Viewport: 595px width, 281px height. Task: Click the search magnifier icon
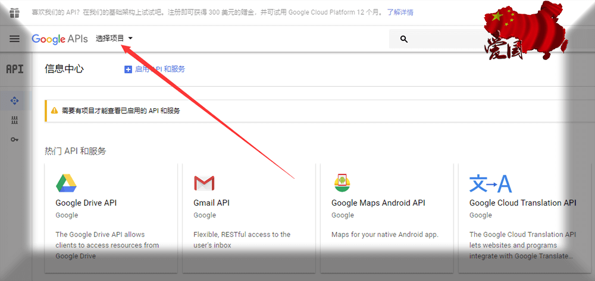404,39
